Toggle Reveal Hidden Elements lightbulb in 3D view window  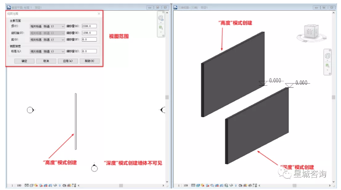(236, 186)
